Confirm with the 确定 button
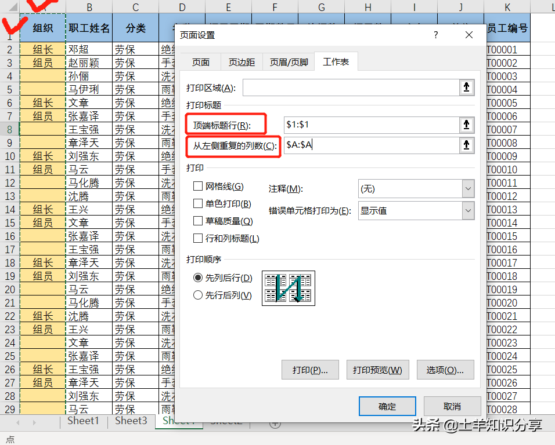 387,406
